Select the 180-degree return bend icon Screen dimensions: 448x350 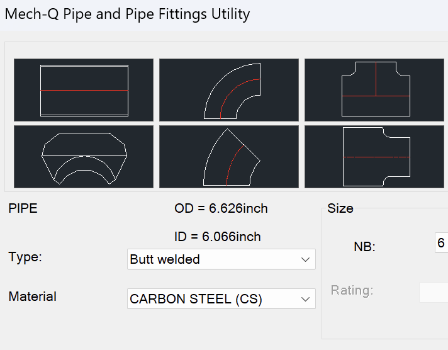click(x=84, y=157)
